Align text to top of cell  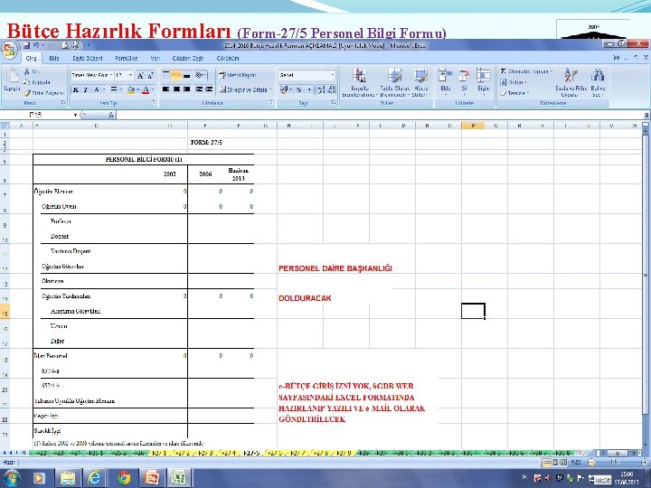tap(165, 75)
